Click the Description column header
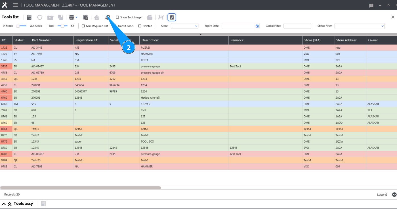This screenshot has height=209, width=397. 184,40
